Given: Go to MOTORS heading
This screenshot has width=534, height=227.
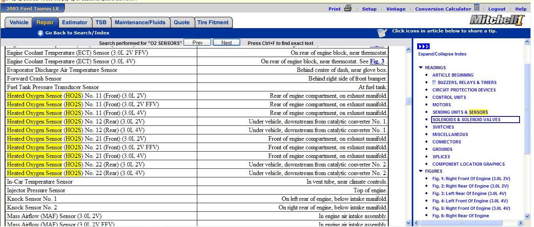Looking at the screenshot, I should [x=441, y=105].
